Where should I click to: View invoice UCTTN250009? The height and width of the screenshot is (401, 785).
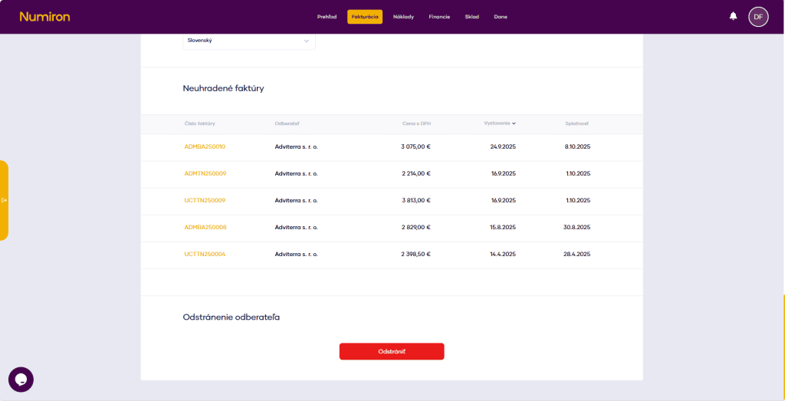205,200
